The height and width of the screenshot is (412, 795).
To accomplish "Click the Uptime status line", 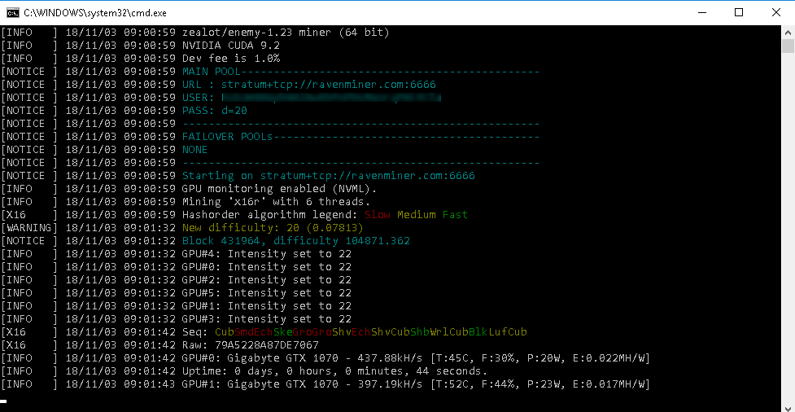I will 334,371.
